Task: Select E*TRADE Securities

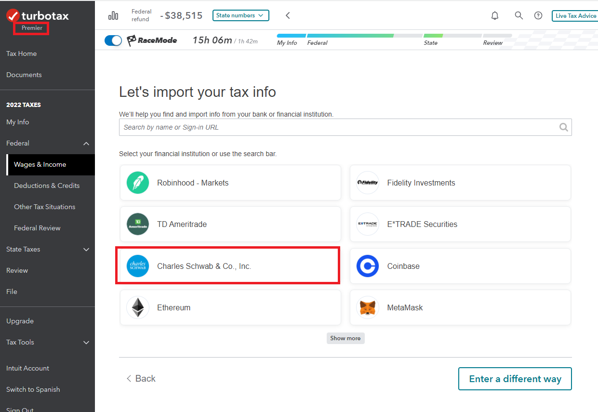Action: pyautogui.click(x=460, y=224)
